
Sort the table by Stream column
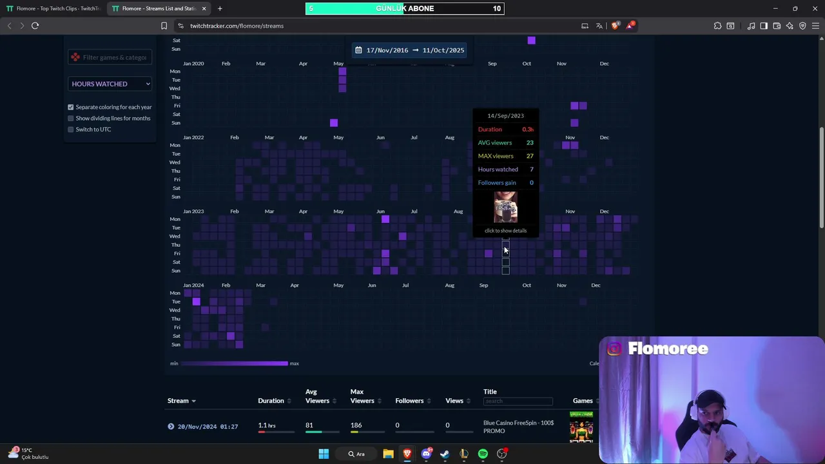pos(182,401)
